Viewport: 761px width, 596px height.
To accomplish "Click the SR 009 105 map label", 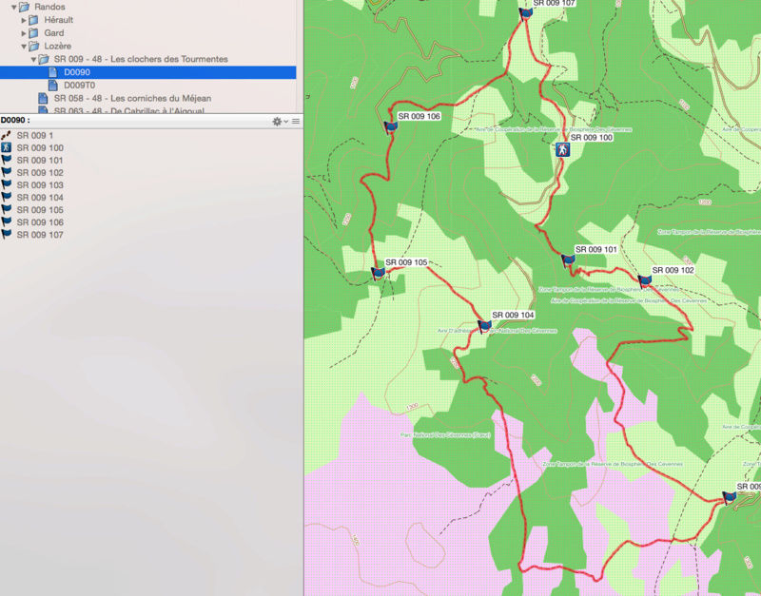I will pyautogui.click(x=406, y=262).
